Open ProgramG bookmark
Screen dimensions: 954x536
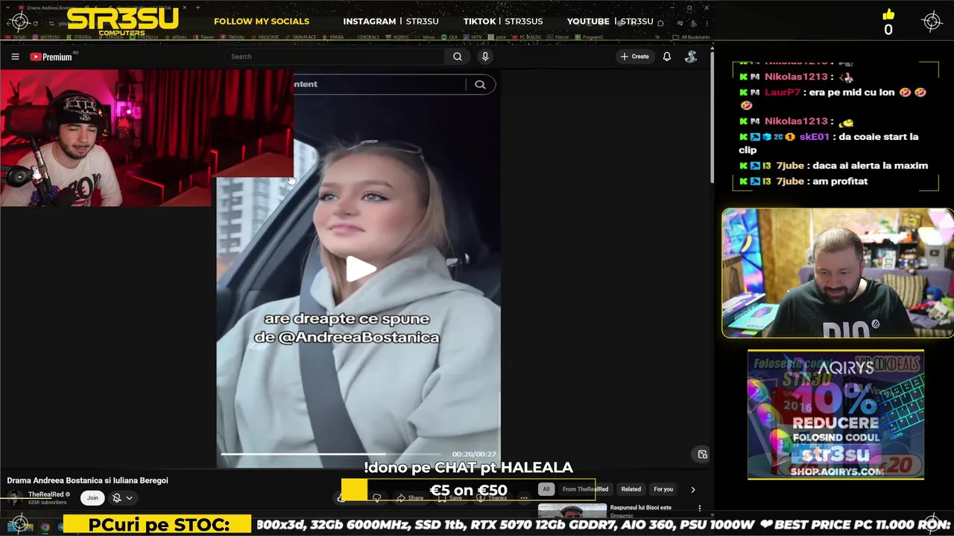pyautogui.click(x=589, y=36)
